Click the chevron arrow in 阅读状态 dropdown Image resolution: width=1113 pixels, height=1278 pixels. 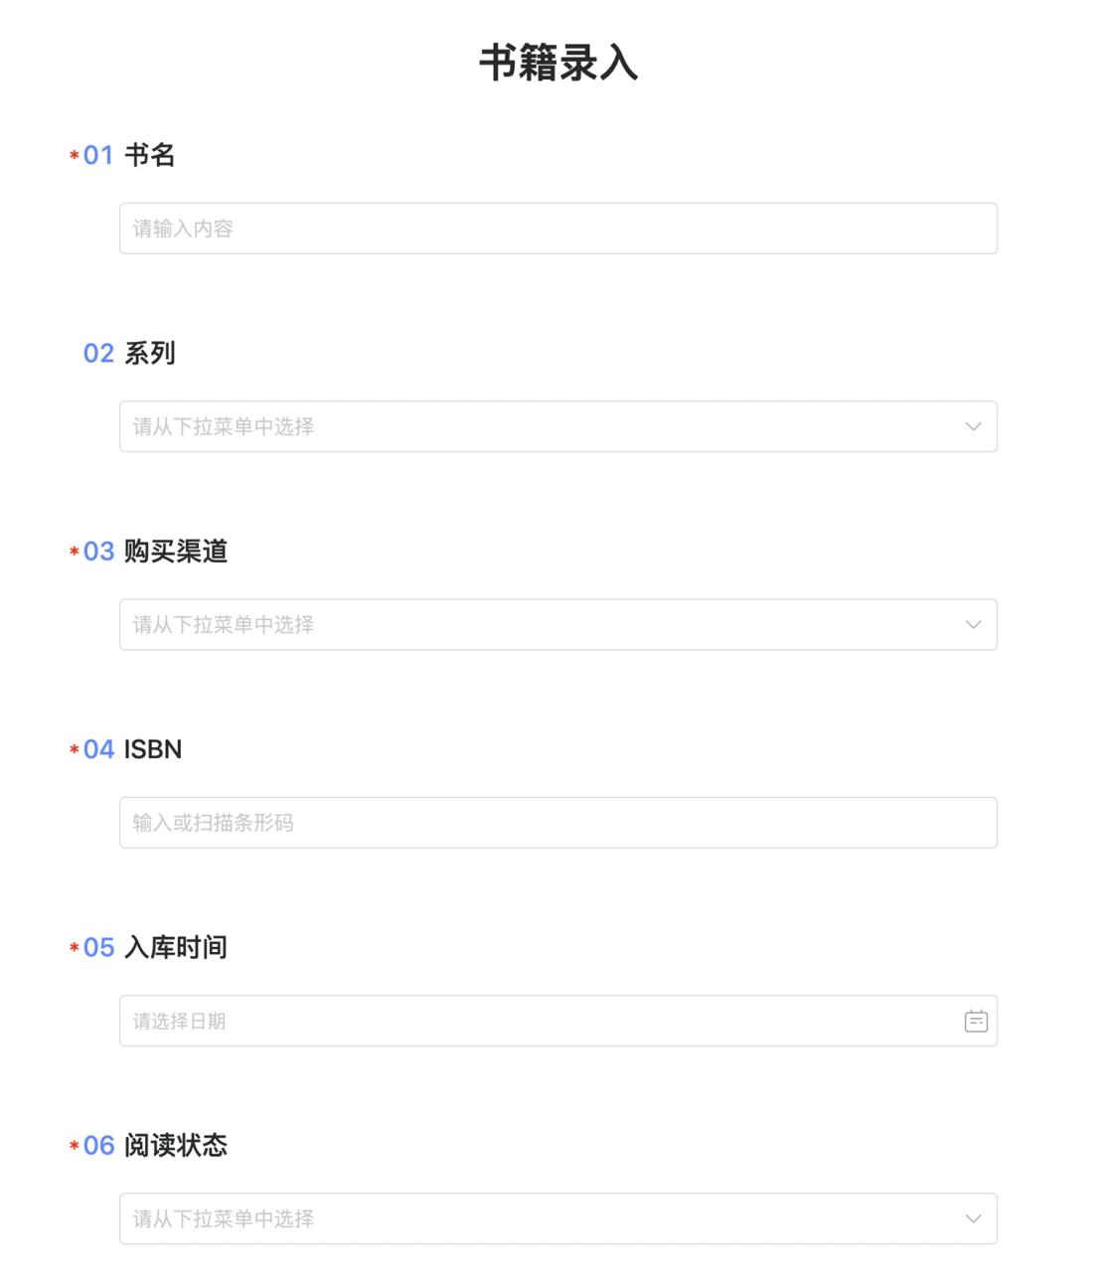tap(973, 1218)
